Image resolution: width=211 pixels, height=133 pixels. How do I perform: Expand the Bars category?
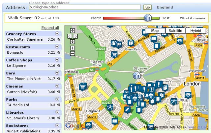57,73
